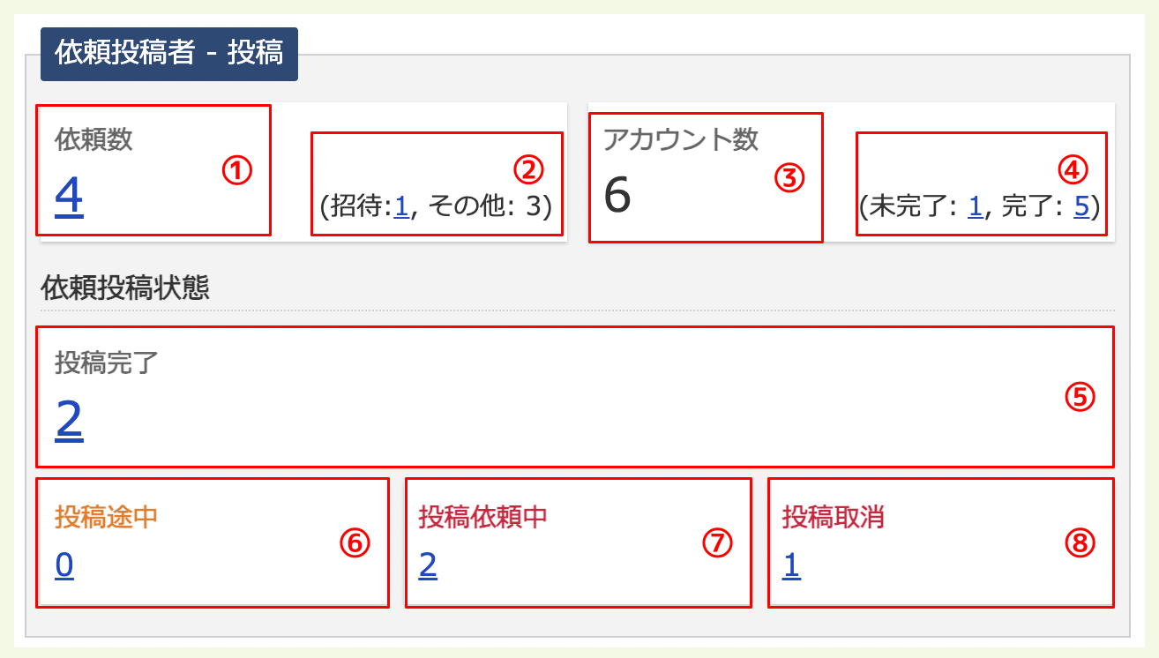Select the 依頼投稿者 - 投稿 header banner
Screen dimensions: 1159x658
(x=168, y=54)
